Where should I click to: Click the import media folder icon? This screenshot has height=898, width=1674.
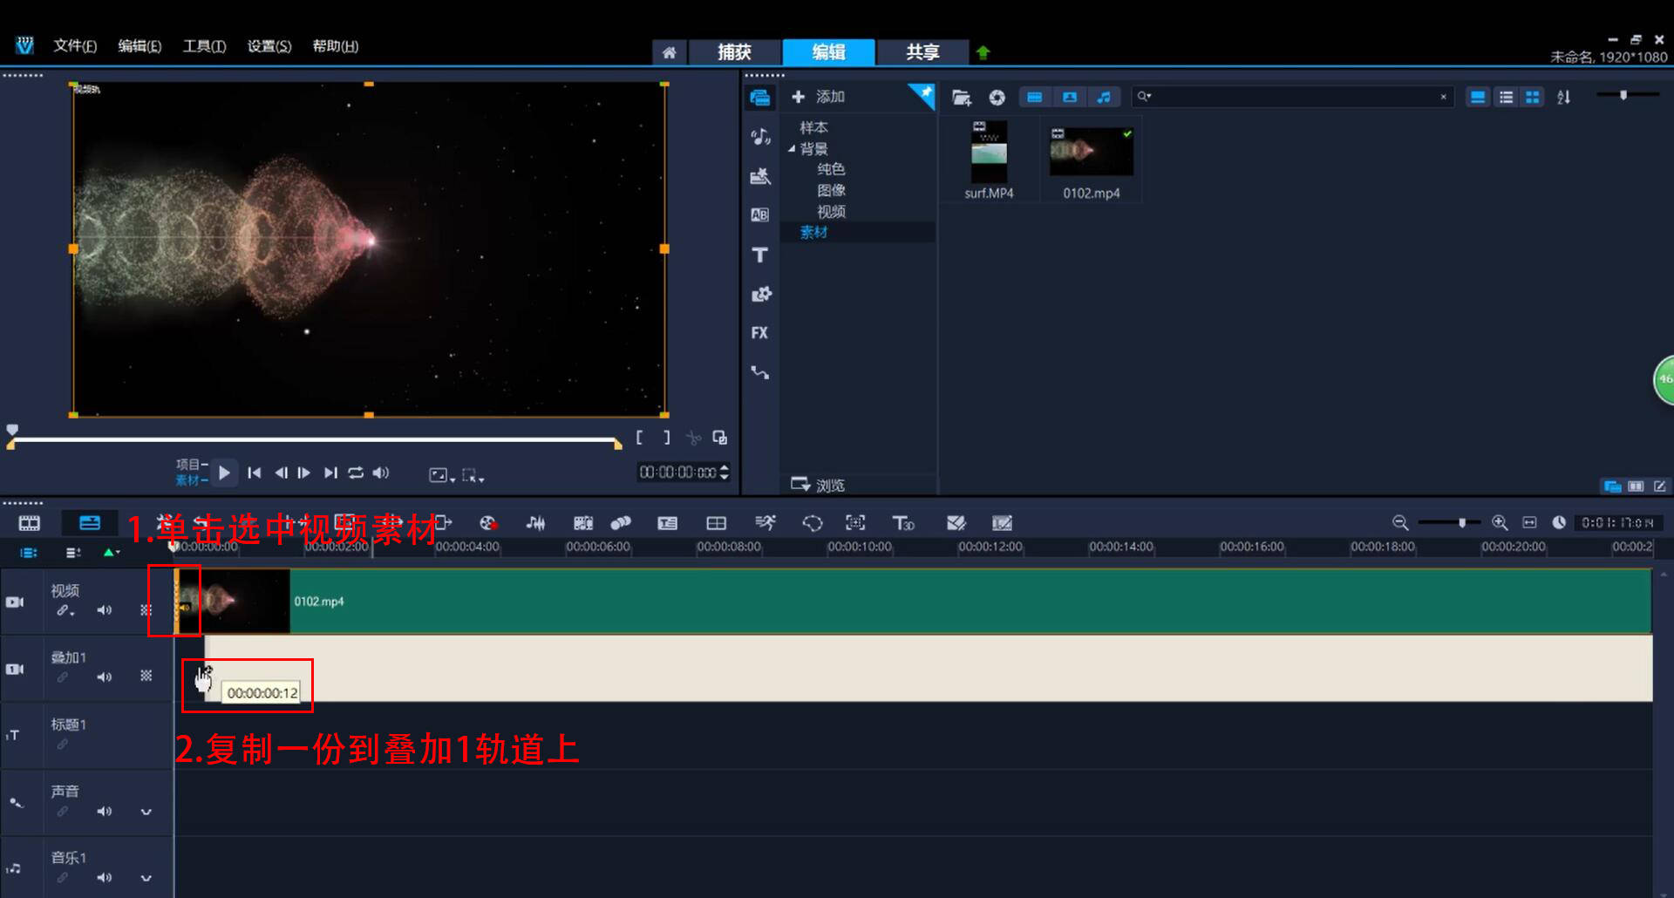(x=961, y=97)
